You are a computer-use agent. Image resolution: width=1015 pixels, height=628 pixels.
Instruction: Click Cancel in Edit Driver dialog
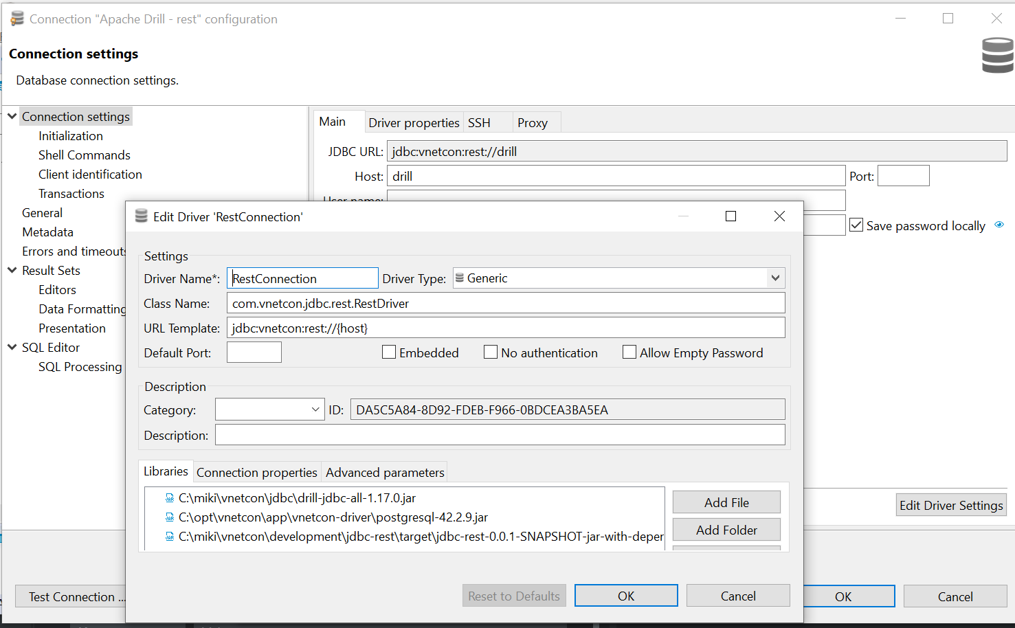[738, 596]
